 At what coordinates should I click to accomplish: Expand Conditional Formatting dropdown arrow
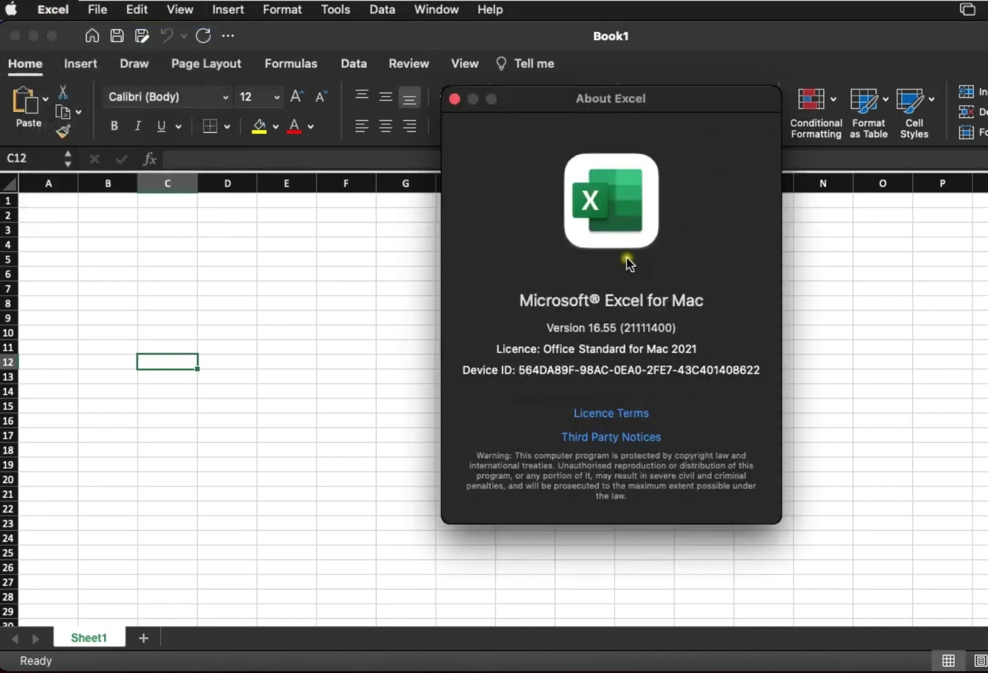pos(833,99)
